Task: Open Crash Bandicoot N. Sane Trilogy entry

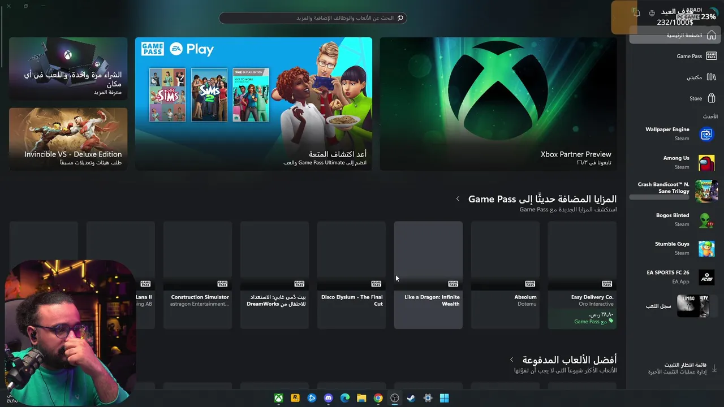Action: pos(674,191)
